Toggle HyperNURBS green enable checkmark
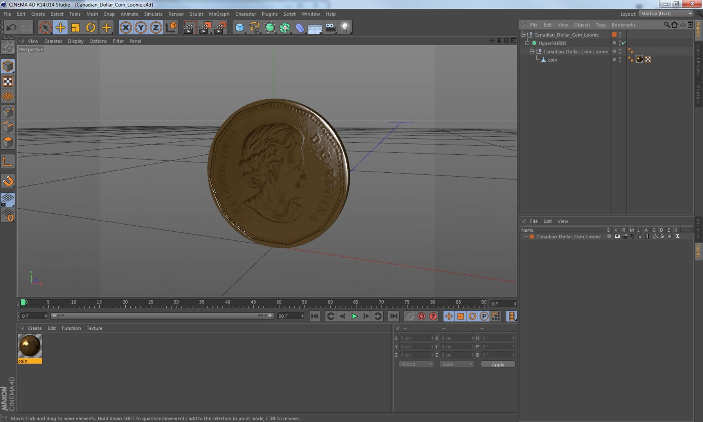The image size is (703, 422). click(624, 43)
